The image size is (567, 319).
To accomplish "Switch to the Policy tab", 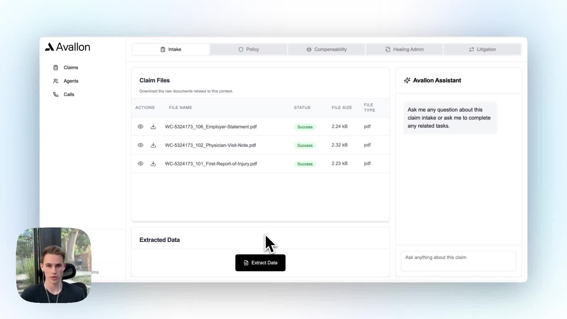I will pos(249,49).
